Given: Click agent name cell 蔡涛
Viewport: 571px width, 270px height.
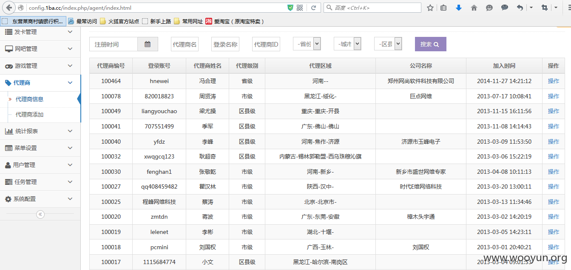Looking at the screenshot, I should tap(207, 202).
